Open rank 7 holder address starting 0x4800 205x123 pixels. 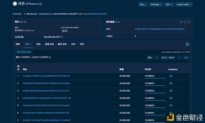click(x=46, y=120)
